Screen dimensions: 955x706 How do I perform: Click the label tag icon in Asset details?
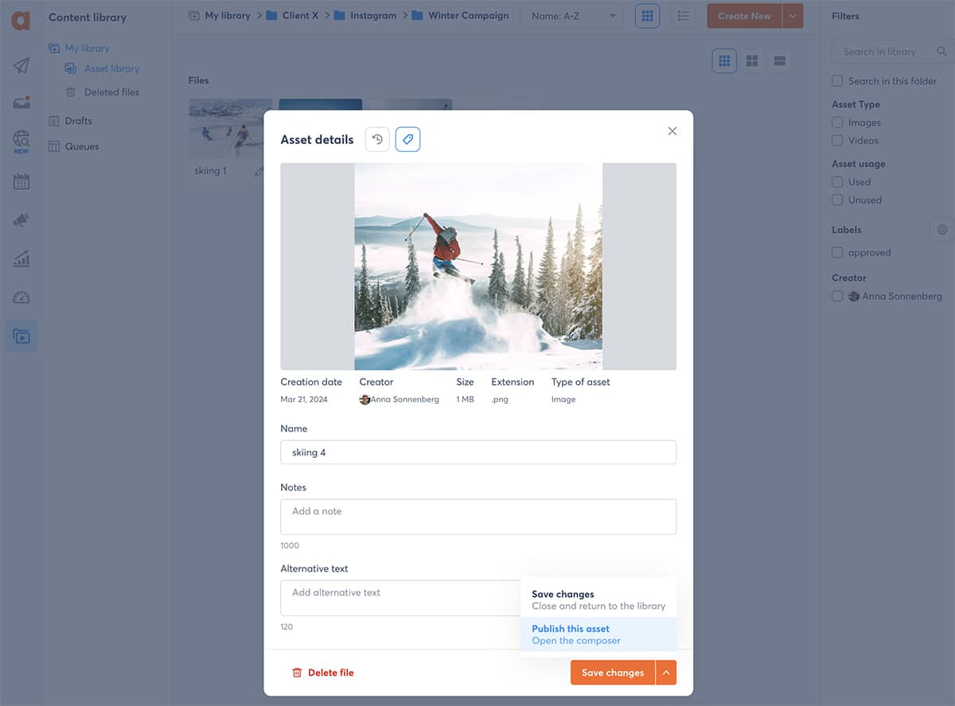point(407,139)
